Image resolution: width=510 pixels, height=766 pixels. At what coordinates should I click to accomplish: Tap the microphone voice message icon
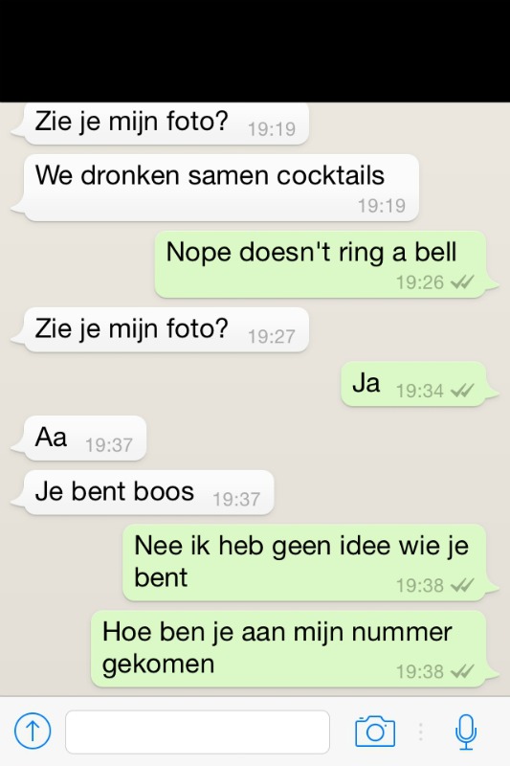[466, 732]
